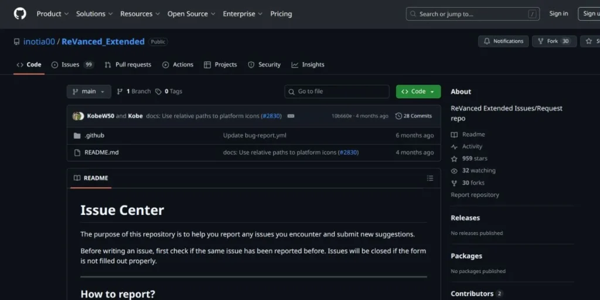The height and width of the screenshot is (300, 600).
Task: Click the Notifications button
Action: pyautogui.click(x=503, y=42)
